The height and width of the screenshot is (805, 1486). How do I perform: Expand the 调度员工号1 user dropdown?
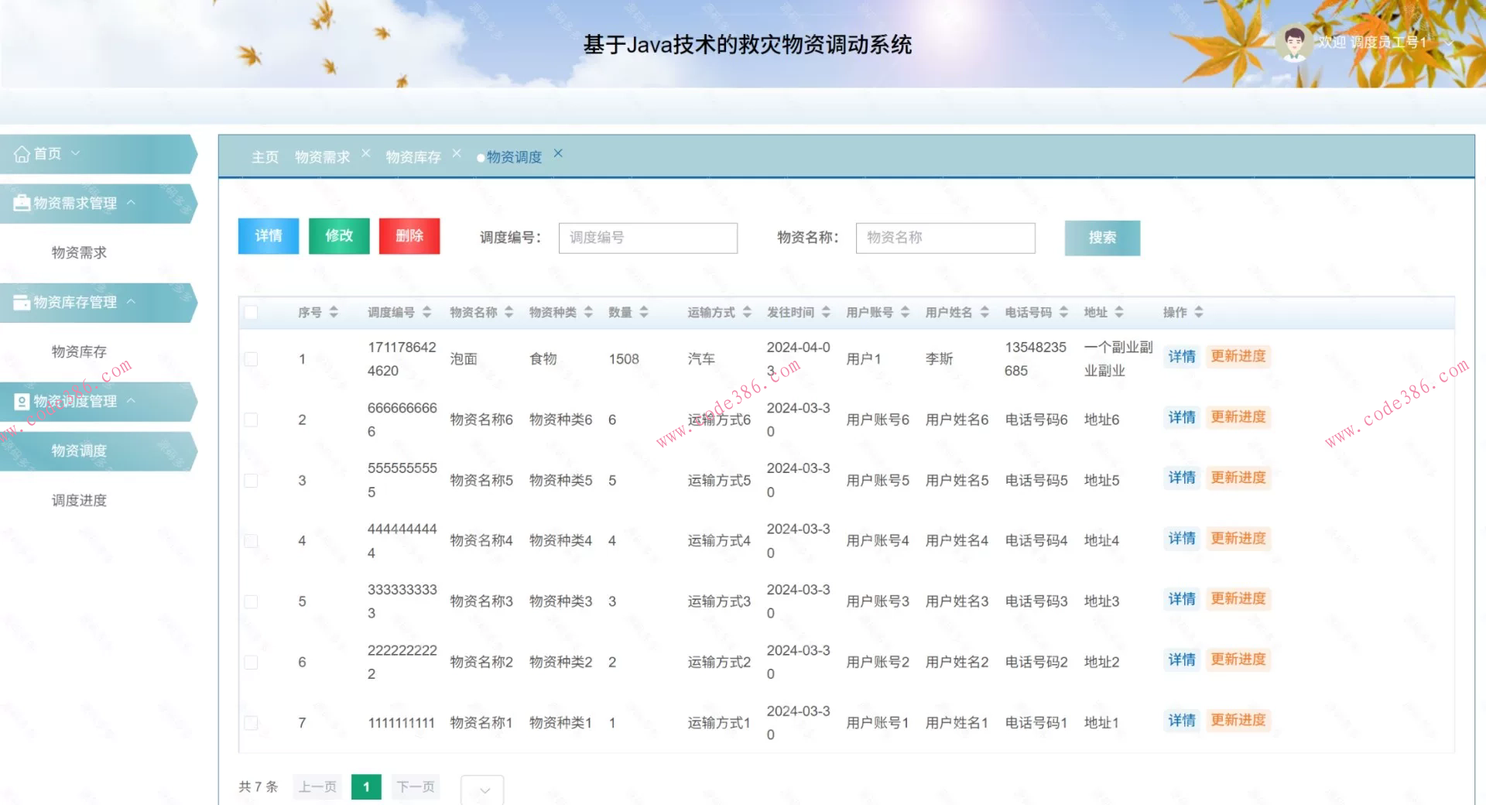1450,43
